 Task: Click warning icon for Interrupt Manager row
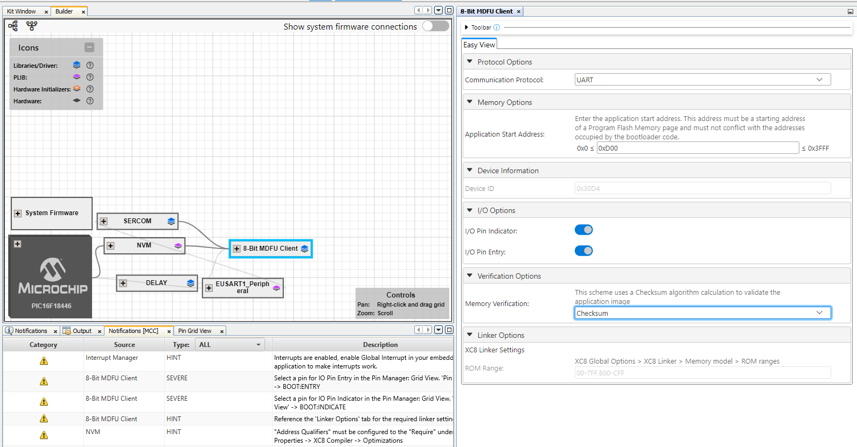pos(44,361)
